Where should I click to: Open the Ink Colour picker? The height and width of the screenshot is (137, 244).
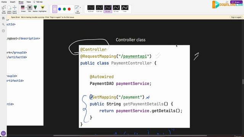tap(77, 9)
